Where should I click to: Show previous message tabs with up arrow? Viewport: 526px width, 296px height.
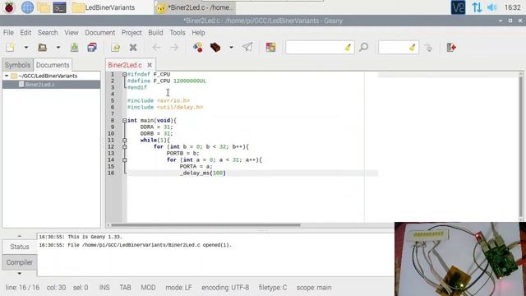pyautogui.click(x=19, y=236)
